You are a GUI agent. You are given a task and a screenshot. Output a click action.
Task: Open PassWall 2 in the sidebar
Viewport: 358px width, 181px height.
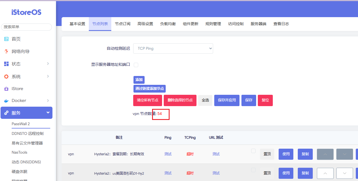(21, 124)
